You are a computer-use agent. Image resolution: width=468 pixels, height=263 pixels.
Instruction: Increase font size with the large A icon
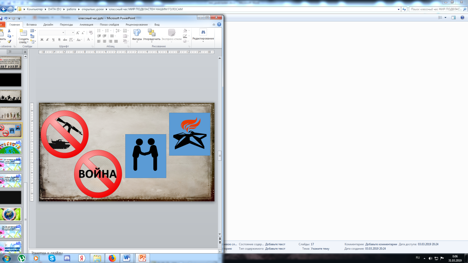coord(78,33)
